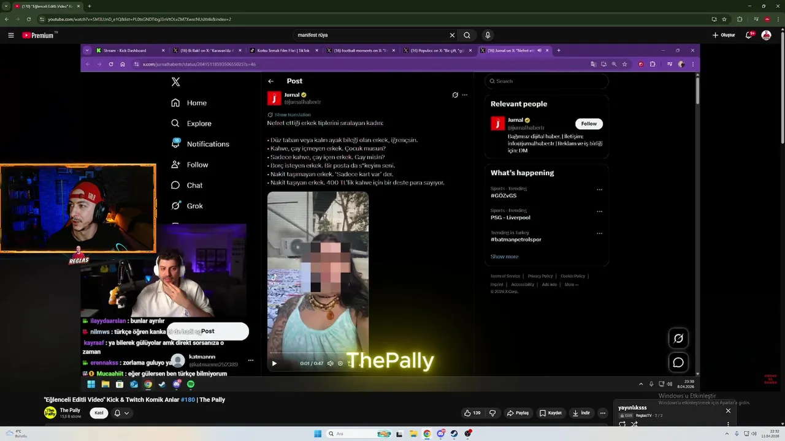Select Explore in X sidebar

191,124
